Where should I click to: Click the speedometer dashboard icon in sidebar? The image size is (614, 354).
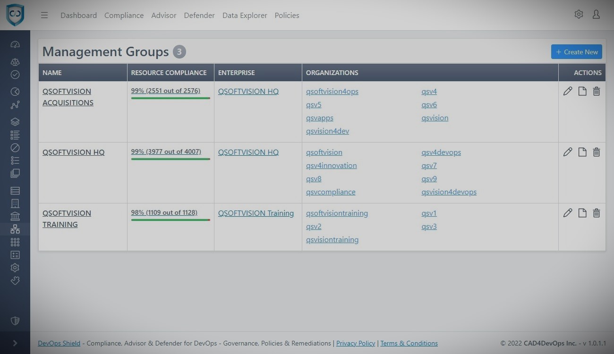[15, 45]
